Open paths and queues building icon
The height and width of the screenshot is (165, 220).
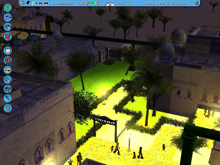click(x=8, y=89)
